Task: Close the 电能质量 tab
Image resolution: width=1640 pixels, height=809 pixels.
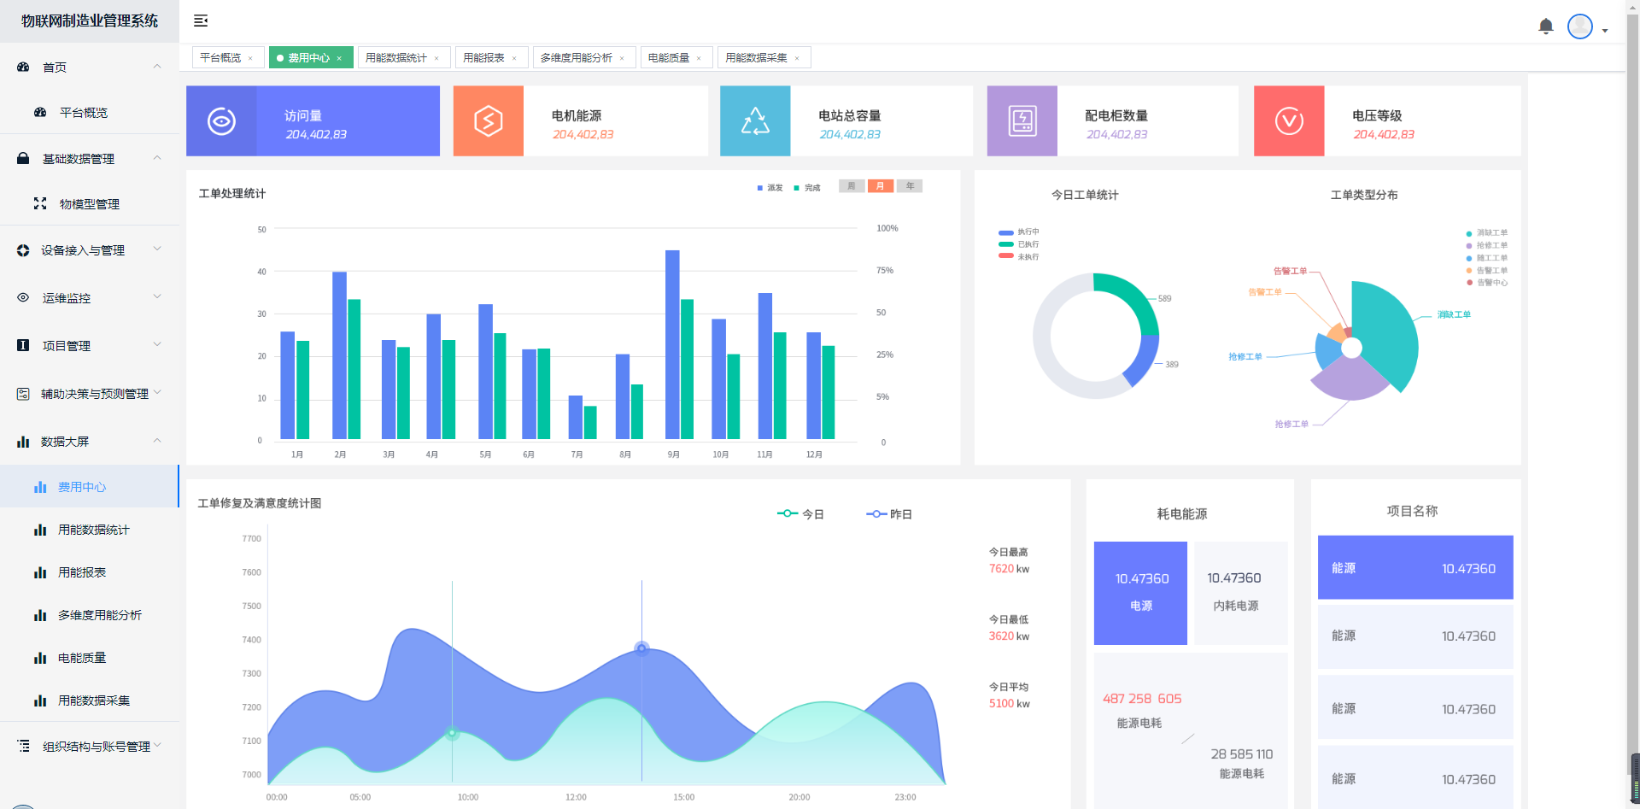Action: (x=699, y=59)
